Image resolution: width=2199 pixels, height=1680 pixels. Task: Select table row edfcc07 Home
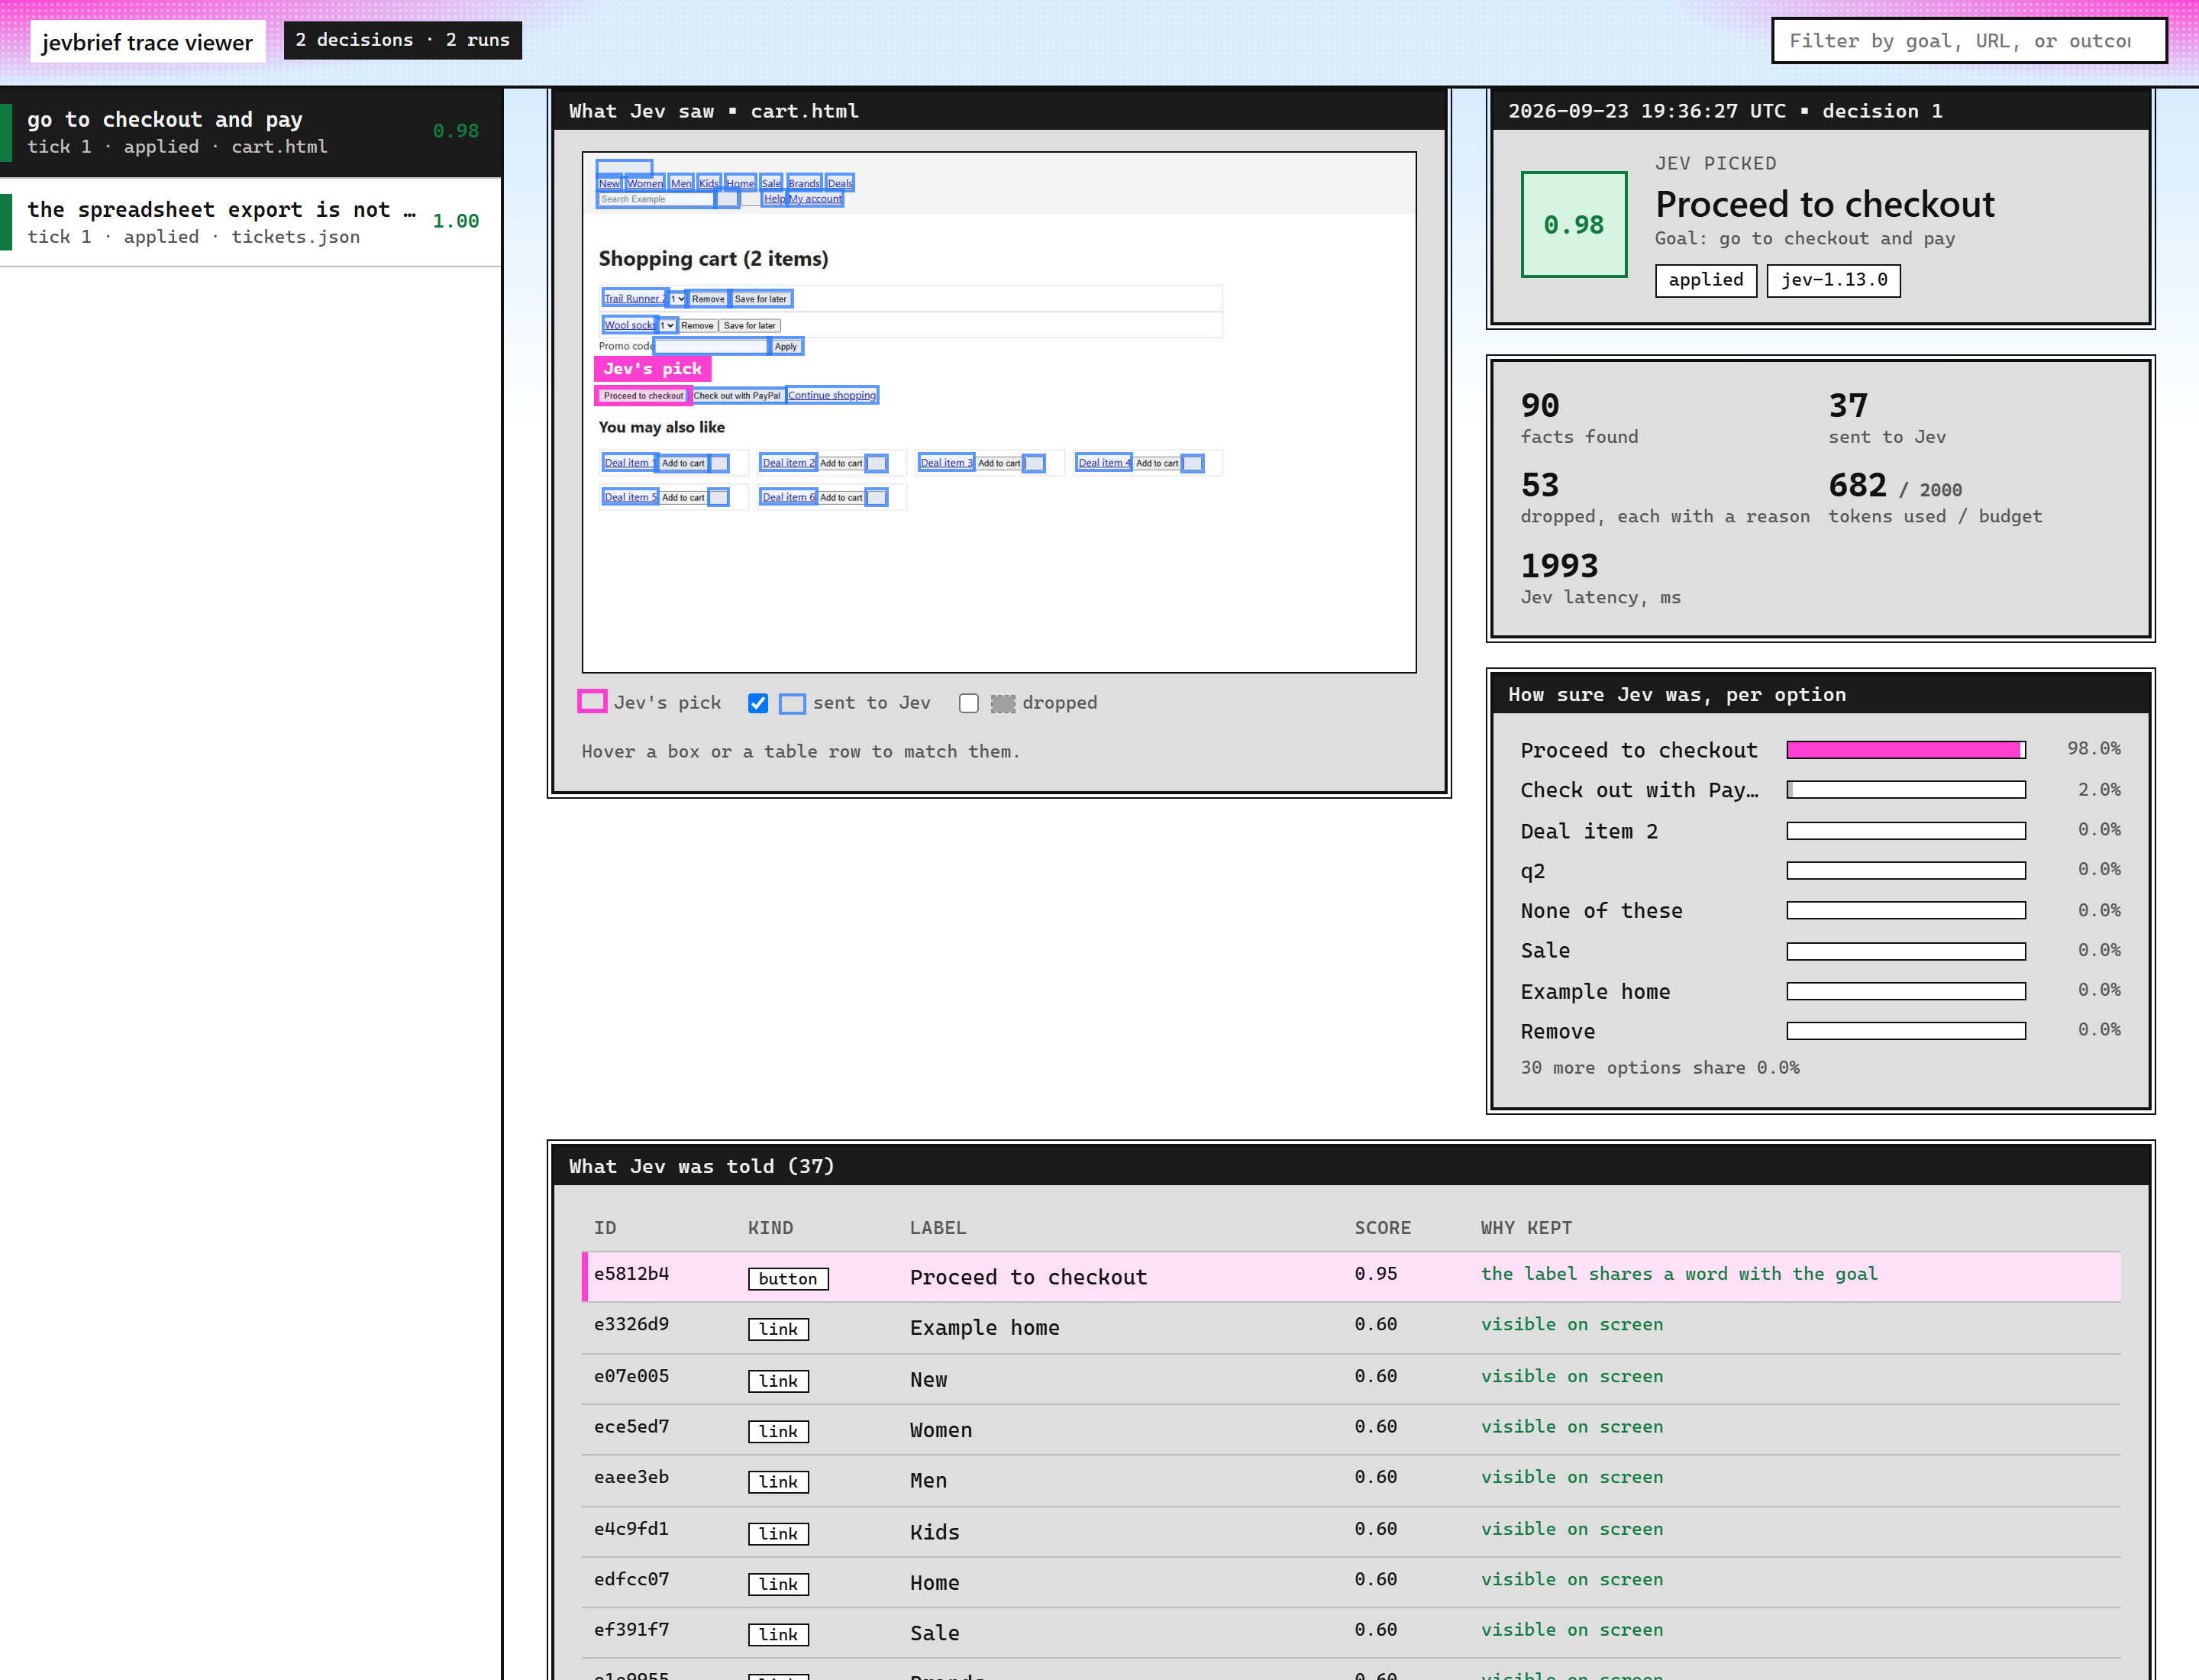pos(1352,1583)
